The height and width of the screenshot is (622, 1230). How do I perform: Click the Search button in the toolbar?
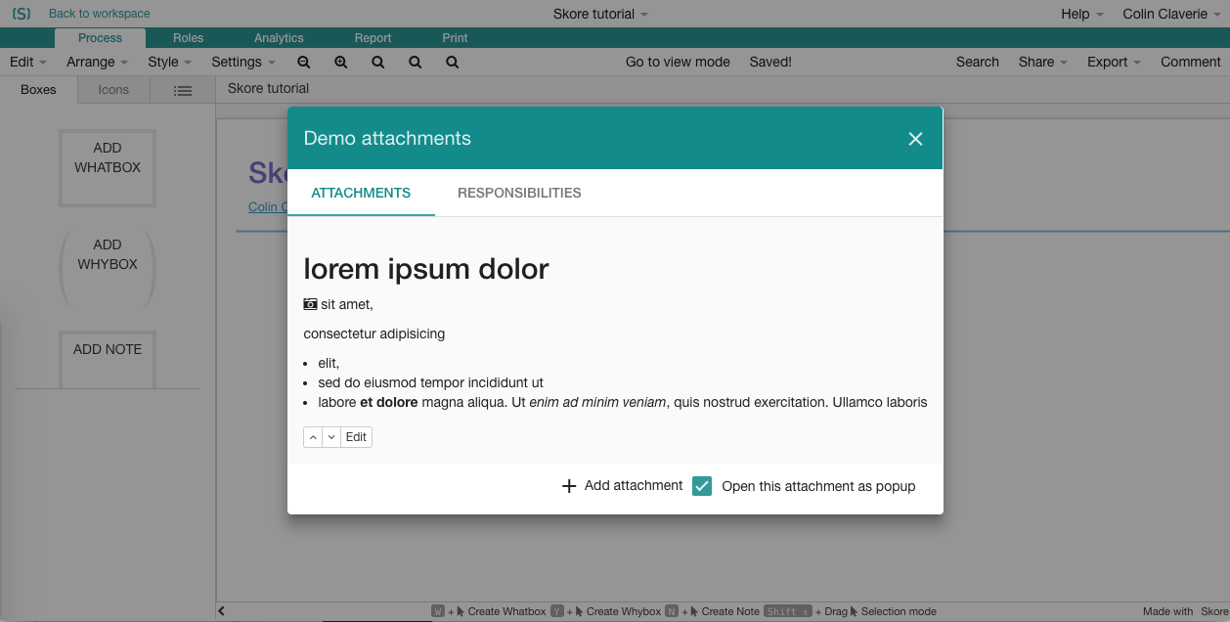point(977,62)
